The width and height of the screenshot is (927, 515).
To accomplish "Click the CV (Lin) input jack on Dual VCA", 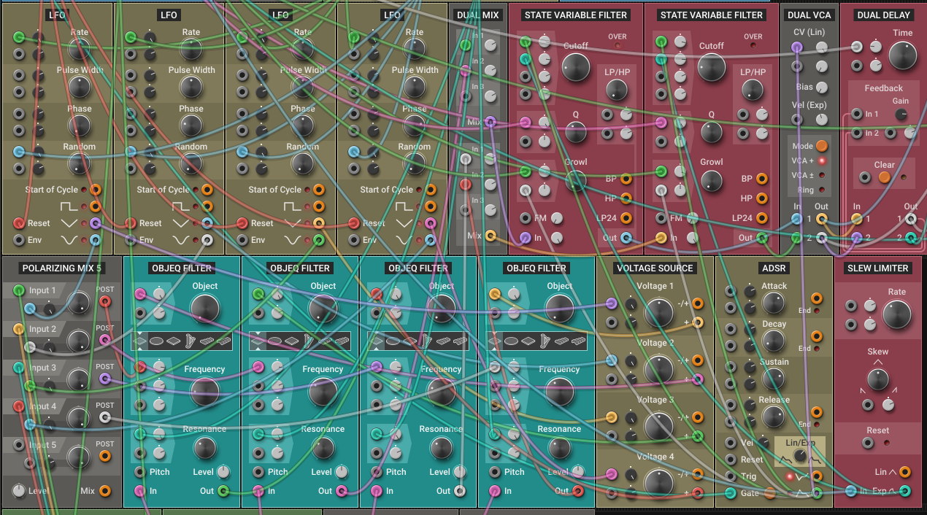I will (x=797, y=47).
